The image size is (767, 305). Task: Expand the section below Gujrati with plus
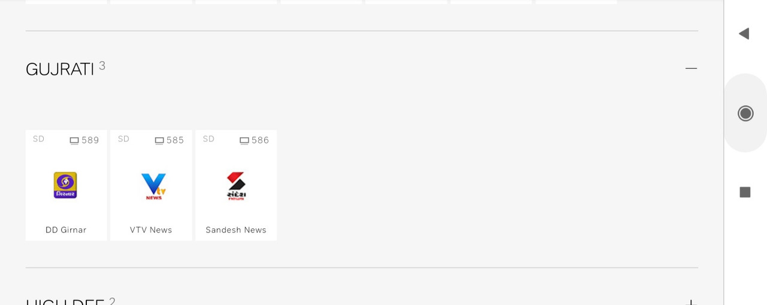[691, 302]
